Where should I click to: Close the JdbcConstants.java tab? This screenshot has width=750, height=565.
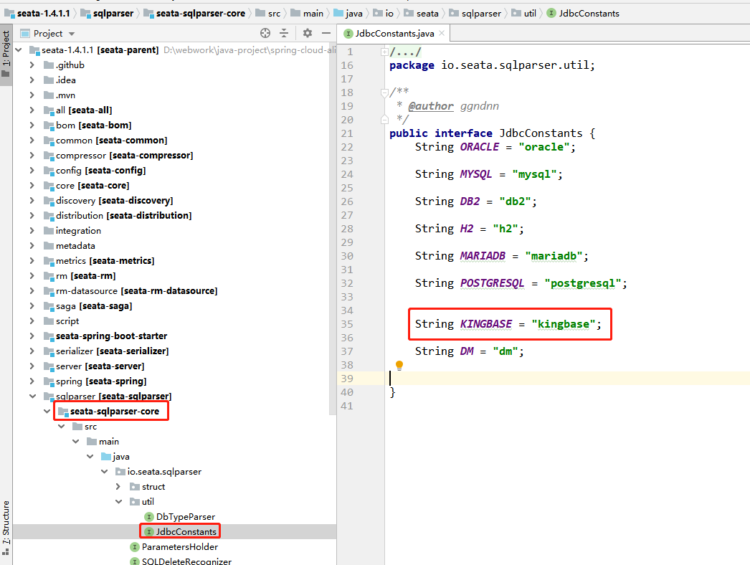(442, 33)
